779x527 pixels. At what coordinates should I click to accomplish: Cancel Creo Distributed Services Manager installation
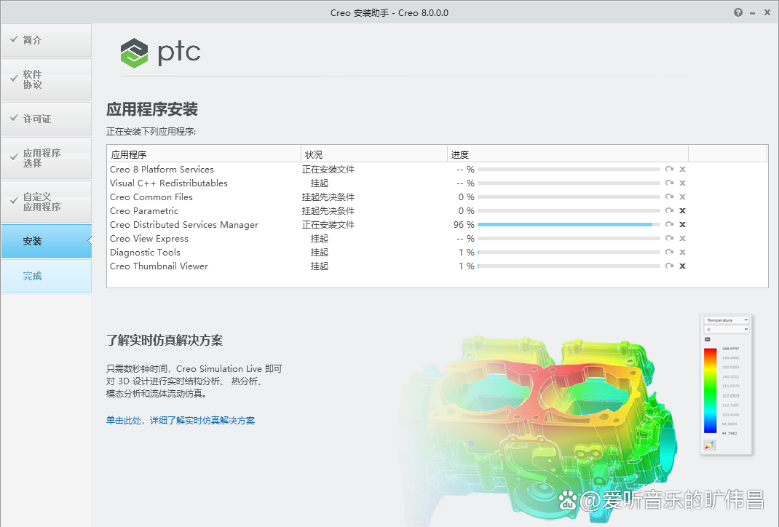[x=683, y=224]
